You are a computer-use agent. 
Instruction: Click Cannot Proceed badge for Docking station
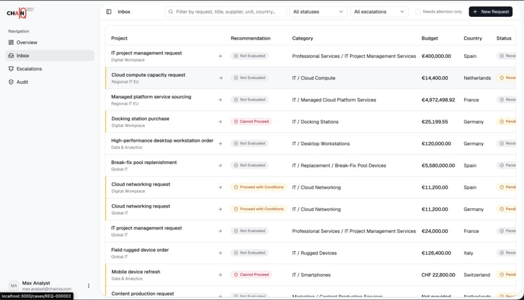[x=252, y=122]
